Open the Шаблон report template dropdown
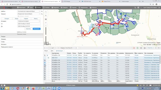 29,11
